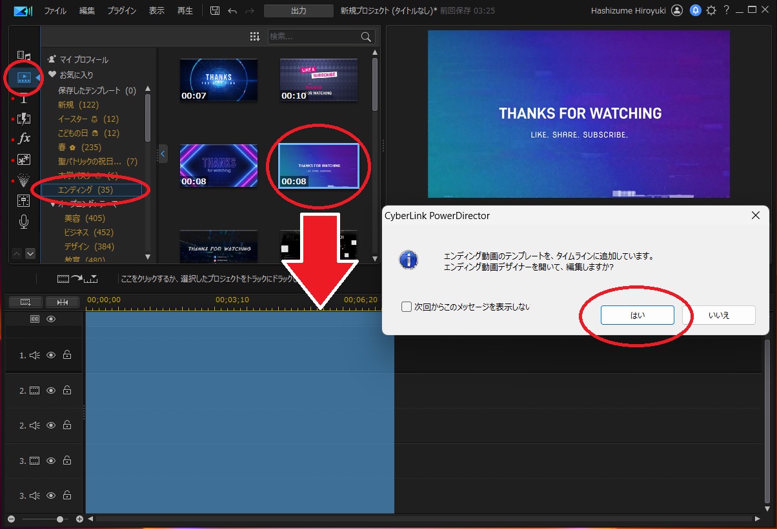Open the ファイル menu
The image size is (777, 529).
pos(55,11)
